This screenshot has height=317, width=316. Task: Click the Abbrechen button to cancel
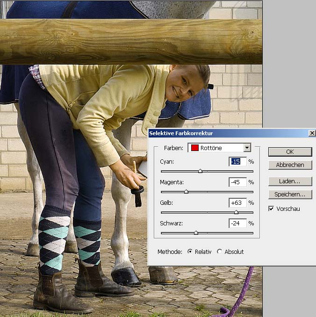(290, 165)
